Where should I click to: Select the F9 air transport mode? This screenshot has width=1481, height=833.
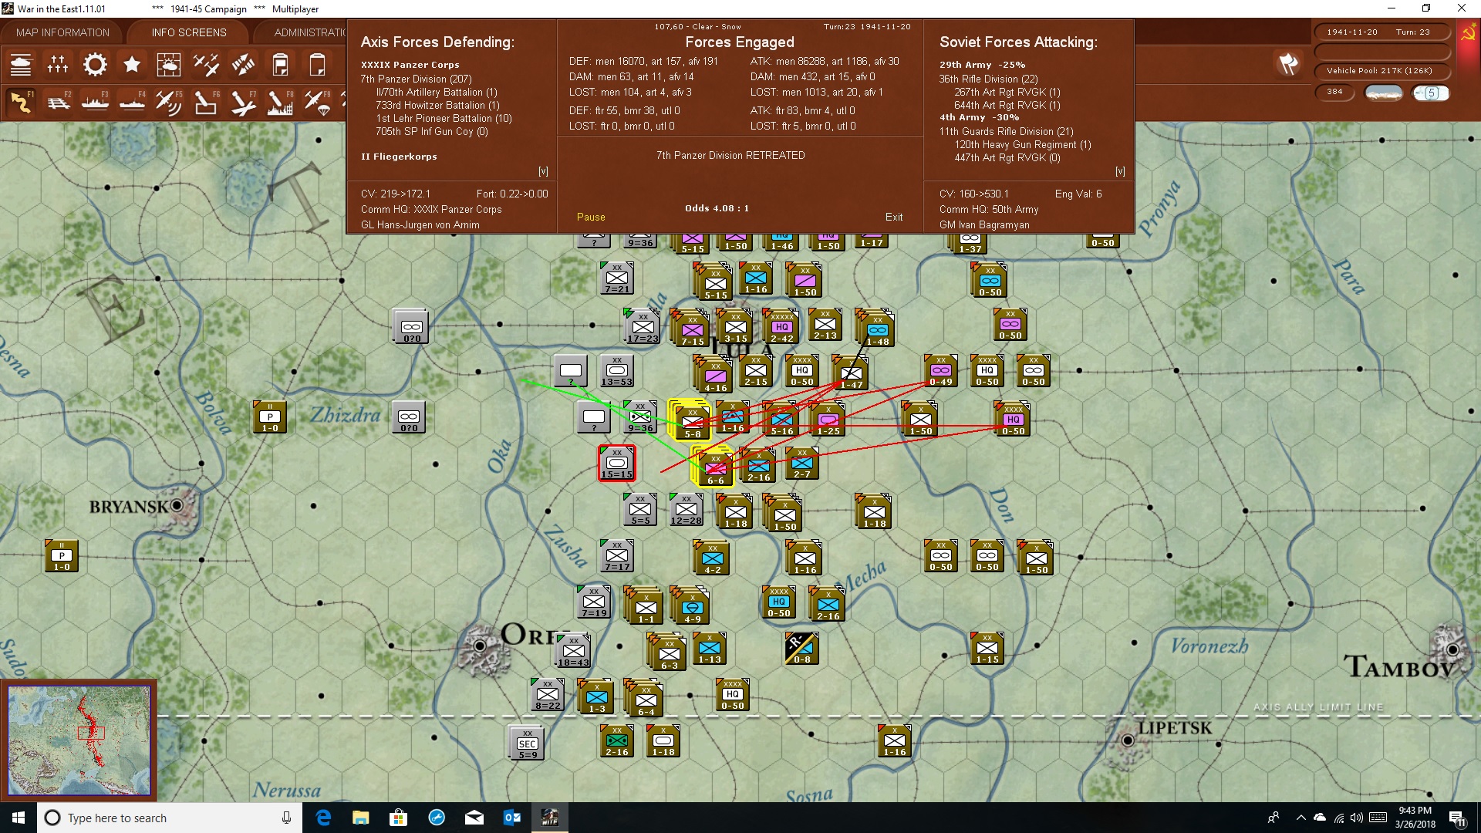317,102
